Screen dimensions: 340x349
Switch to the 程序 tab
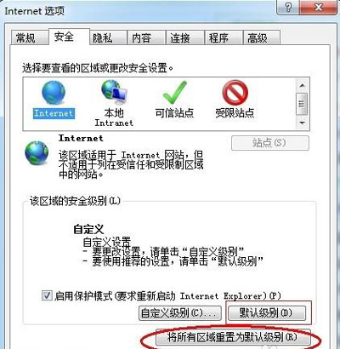(x=218, y=37)
